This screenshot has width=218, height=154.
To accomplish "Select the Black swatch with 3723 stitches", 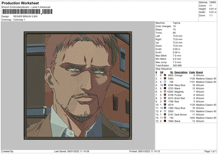I will pyautogui.click(x=165, y=88).
